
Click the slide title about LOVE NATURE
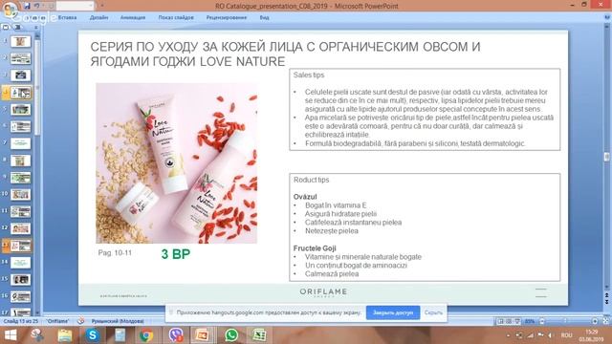pos(285,54)
